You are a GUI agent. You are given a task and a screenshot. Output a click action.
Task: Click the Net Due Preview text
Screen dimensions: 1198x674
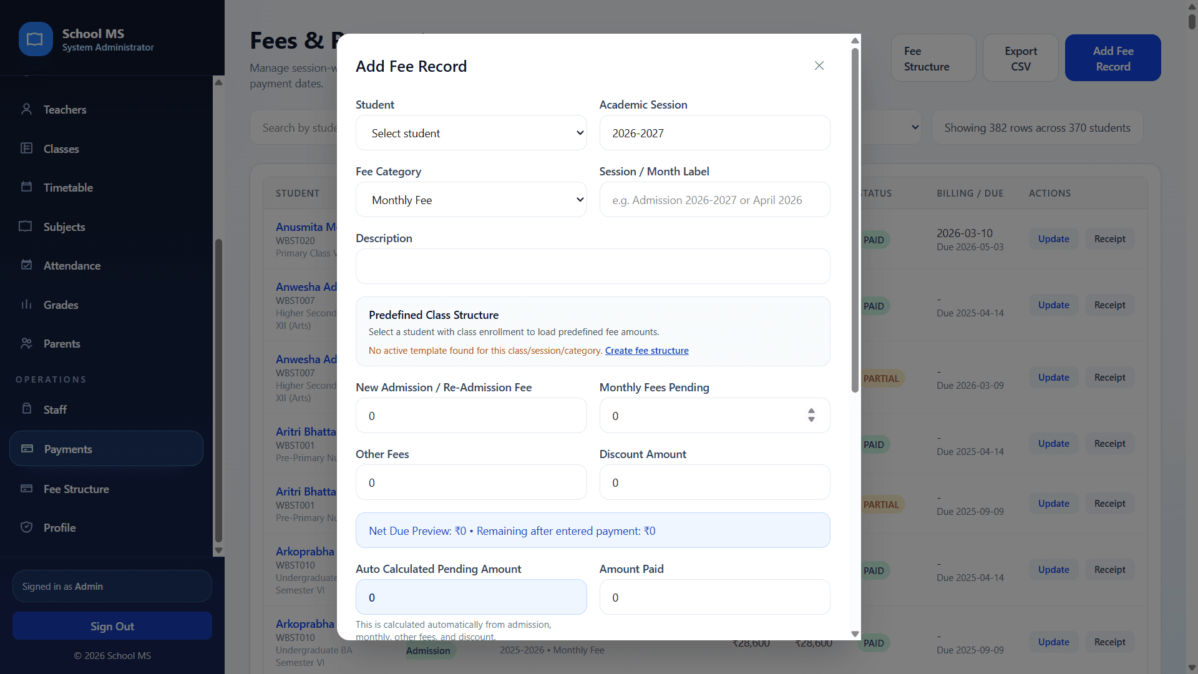512,530
